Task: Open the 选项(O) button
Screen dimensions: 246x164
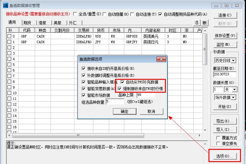Action: pos(225,156)
